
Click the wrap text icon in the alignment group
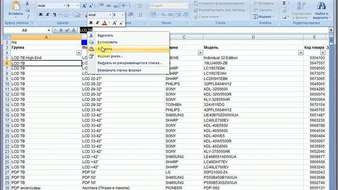tap(139, 6)
